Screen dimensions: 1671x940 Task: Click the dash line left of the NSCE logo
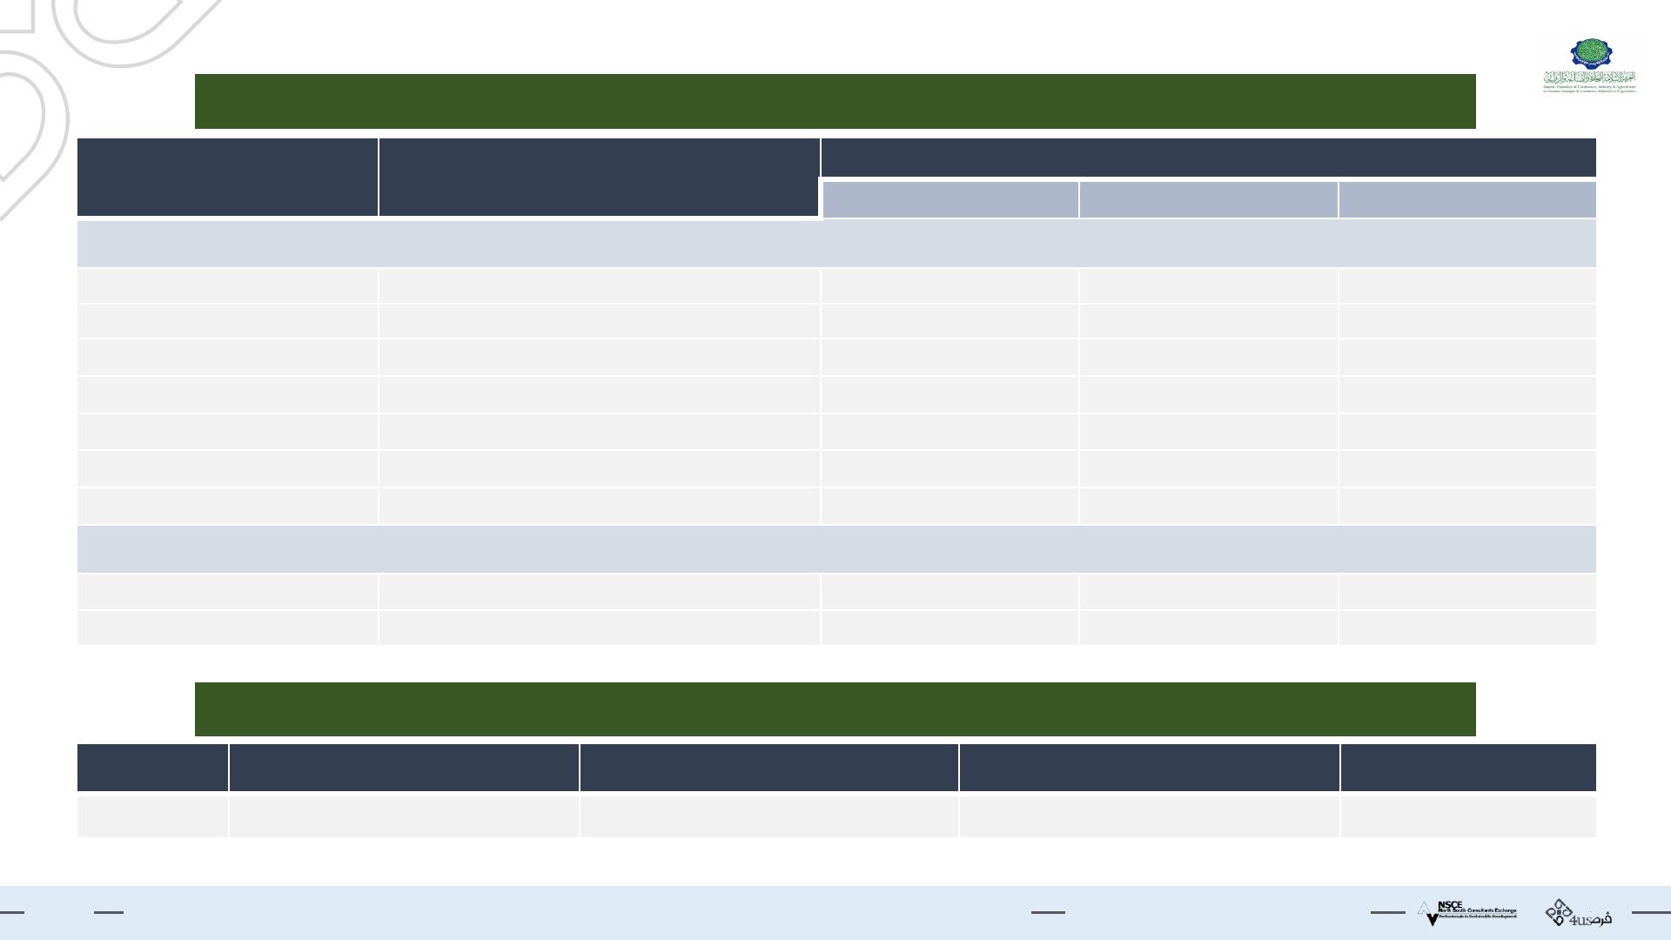[x=1387, y=912]
